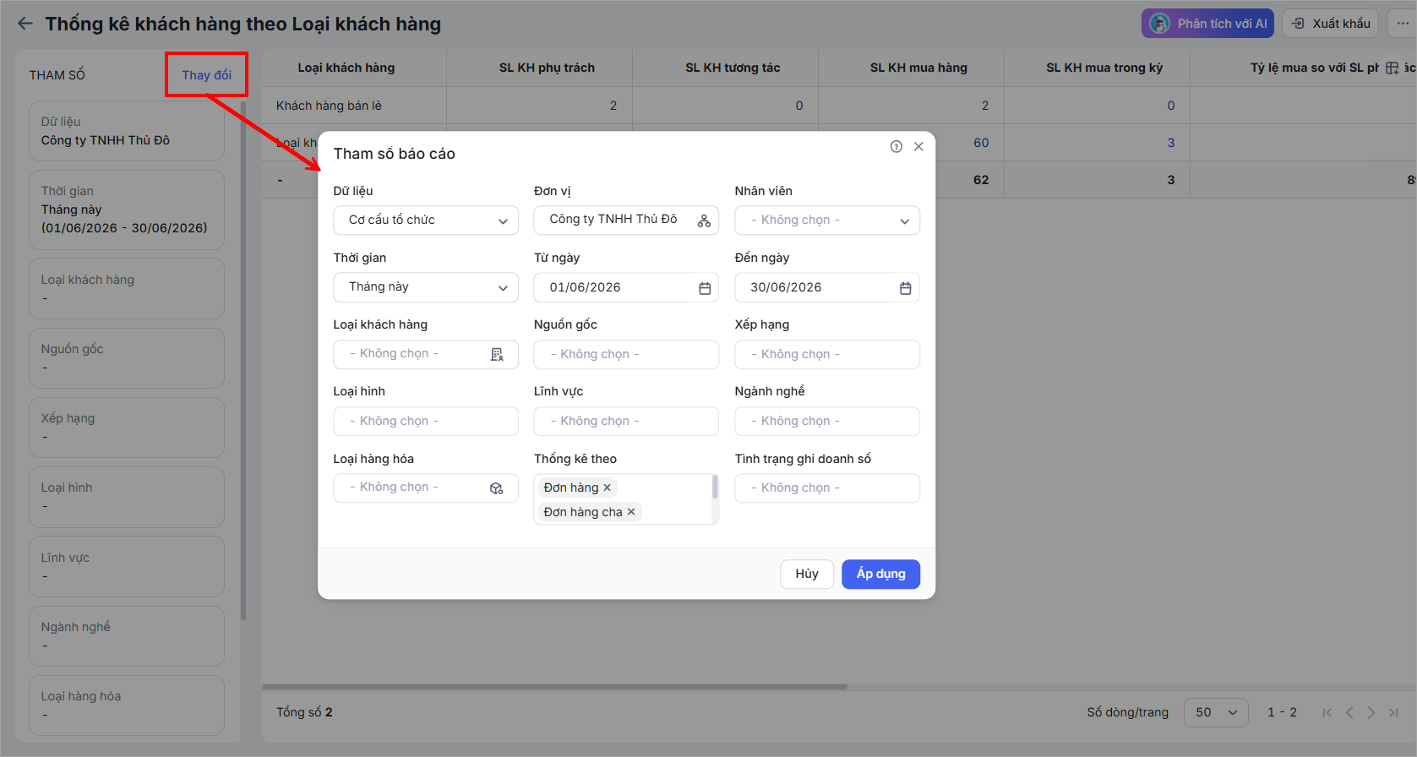Click the Từ ngày date field
Image resolution: width=1417 pixels, height=757 pixels.
click(x=626, y=287)
